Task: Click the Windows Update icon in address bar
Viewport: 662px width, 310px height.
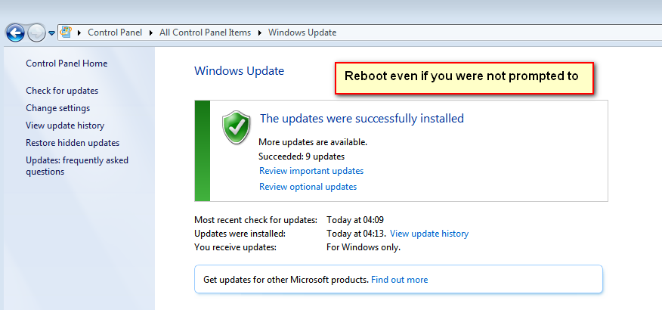Action: 66,33
